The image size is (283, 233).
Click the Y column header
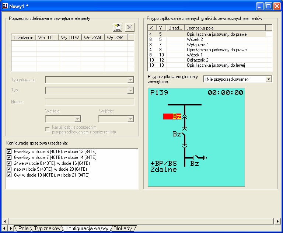click(161, 28)
